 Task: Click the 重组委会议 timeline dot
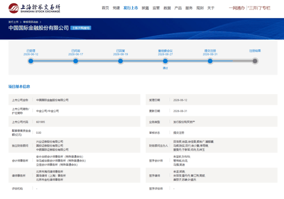tap(165, 61)
